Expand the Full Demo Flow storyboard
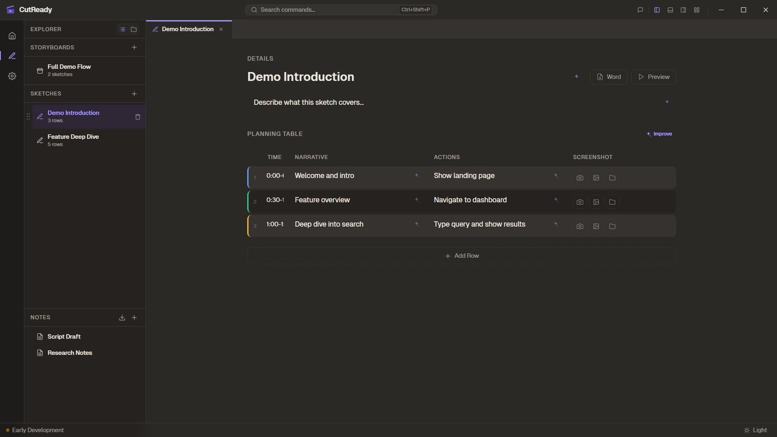This screenshot has height=437, width=777. 69,70
